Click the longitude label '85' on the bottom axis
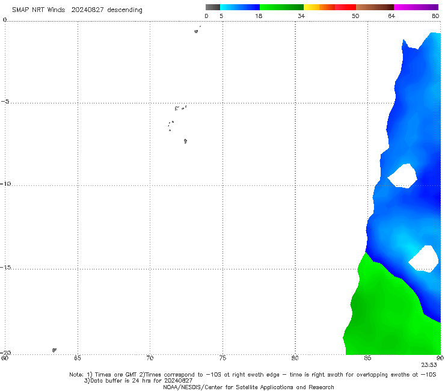The height and width of the screenshot is (391, 445). (367, 358)
